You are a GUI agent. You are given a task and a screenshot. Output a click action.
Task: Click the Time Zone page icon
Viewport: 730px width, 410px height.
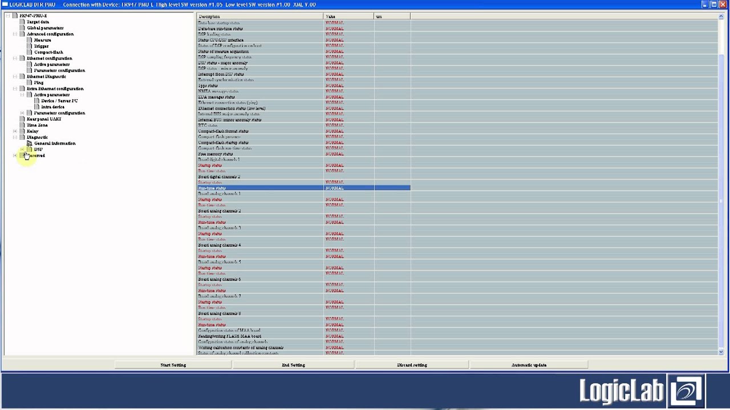(22, 125)
